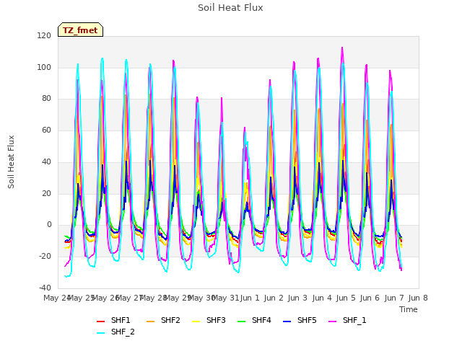The width and height of the screenshot is (462, 346).
Task: Toggle SHF_2 series in legend
Action: [115, 332]
